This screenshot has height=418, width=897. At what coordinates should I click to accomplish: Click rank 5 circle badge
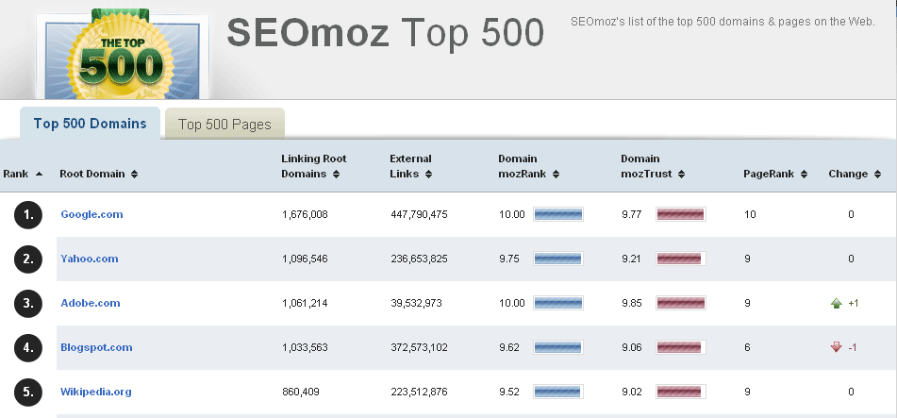tap(28, 393)
